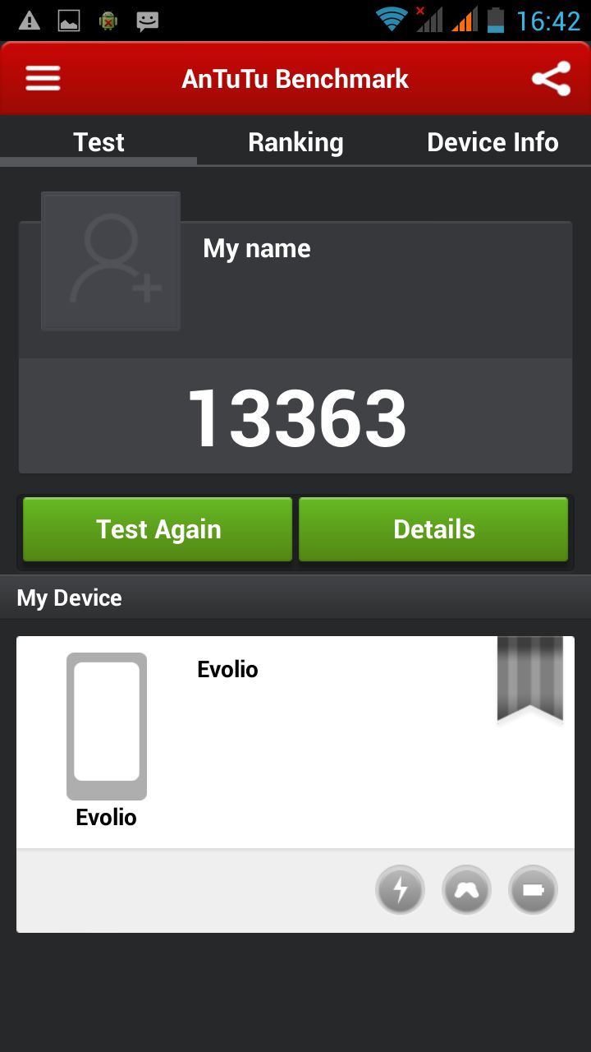Image resolution: width=591 pixels, height=1052 pixels.
Task: Tap the share icon in header
Action: click(x=551, y=79)
